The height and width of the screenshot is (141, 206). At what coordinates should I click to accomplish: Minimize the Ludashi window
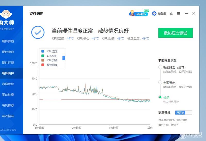[x=186, y=14]
